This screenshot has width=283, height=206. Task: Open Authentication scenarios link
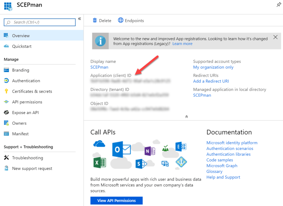point(230,148)
